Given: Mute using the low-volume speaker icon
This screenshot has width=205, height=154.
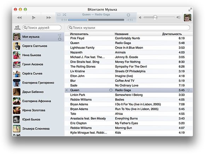Looking at the screenshot, I should [x=140, y=17].
